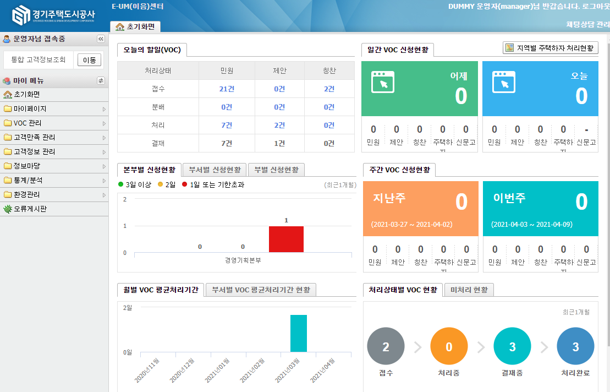Screen dimensions: 610x392
Task: Click the 오늘 window icon on blue card
Action: (x=504, y=81)
